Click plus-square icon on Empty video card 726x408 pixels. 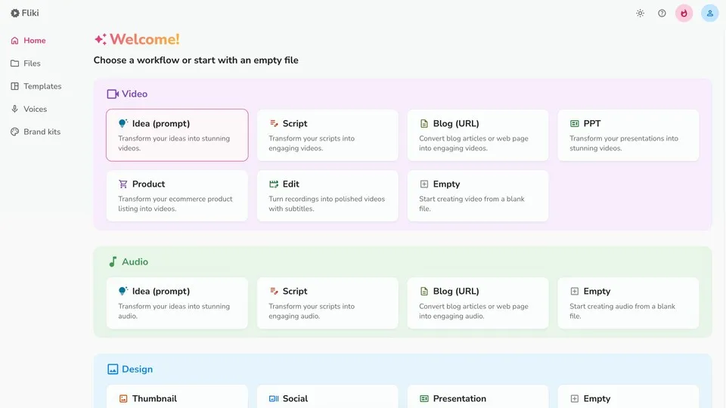tap(424, 184)
